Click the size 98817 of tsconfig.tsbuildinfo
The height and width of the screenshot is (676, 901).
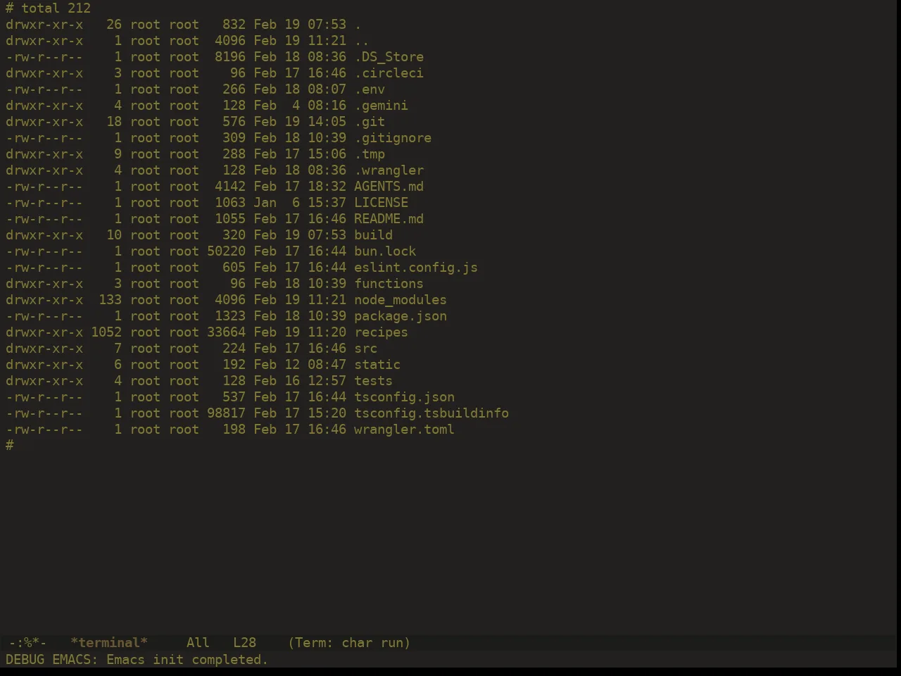click(226, 413)
